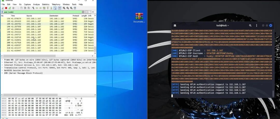Open the Analyze menu

pos(36,4)
